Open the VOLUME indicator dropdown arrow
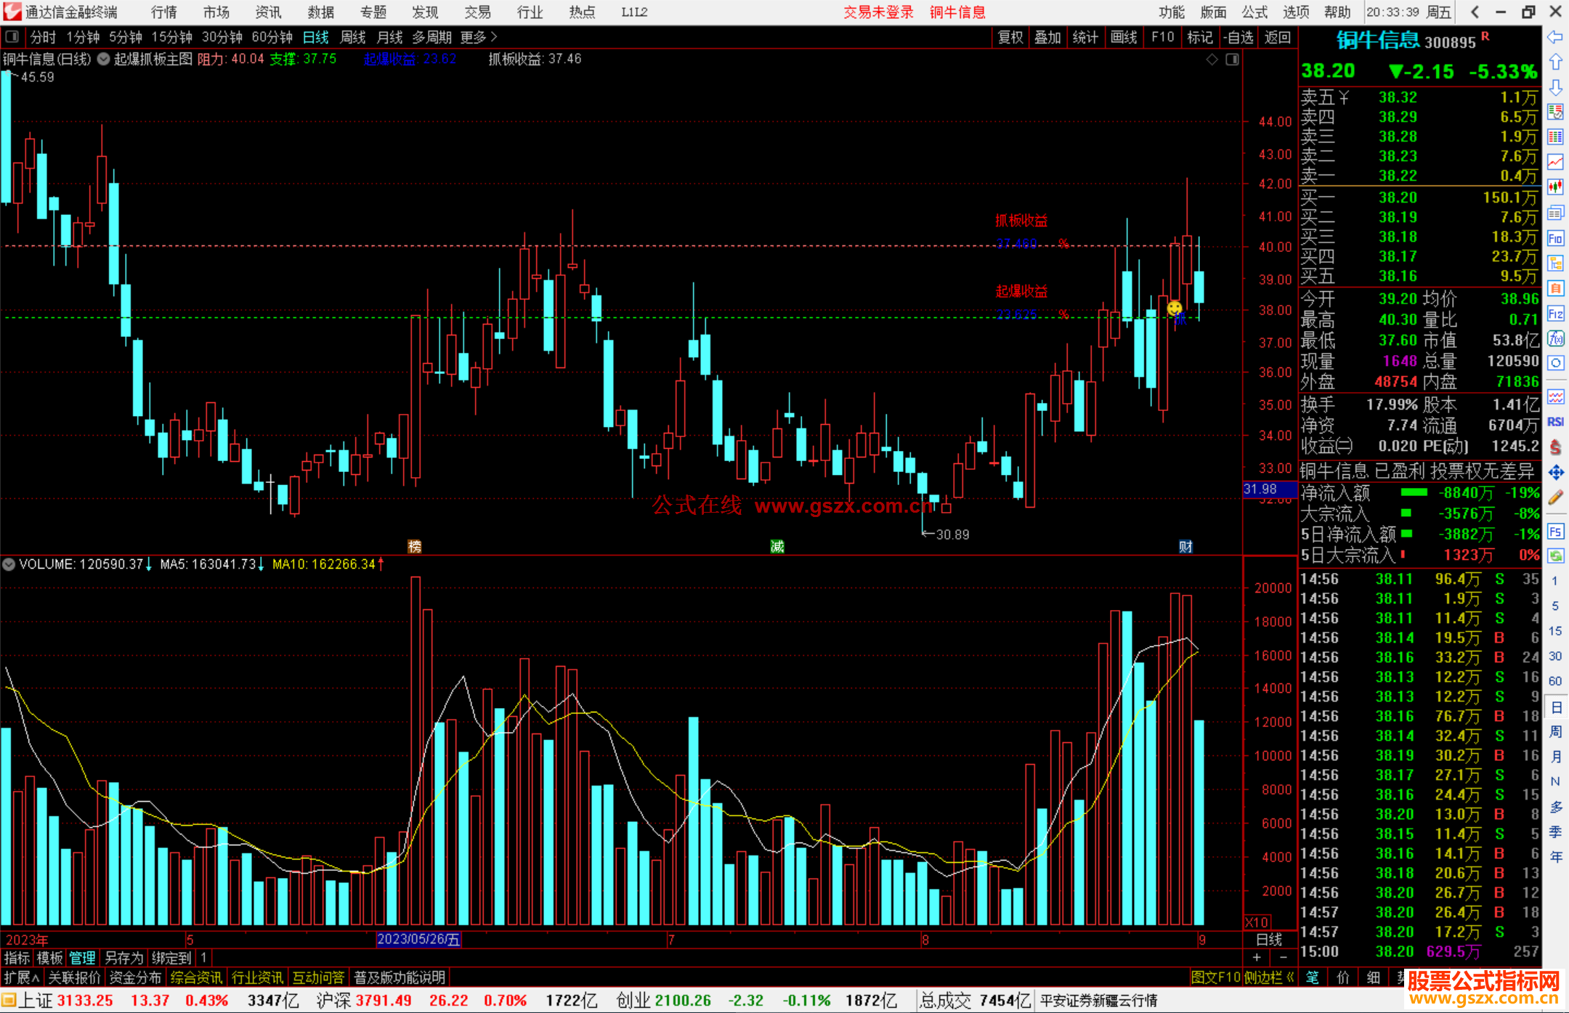 9,564
